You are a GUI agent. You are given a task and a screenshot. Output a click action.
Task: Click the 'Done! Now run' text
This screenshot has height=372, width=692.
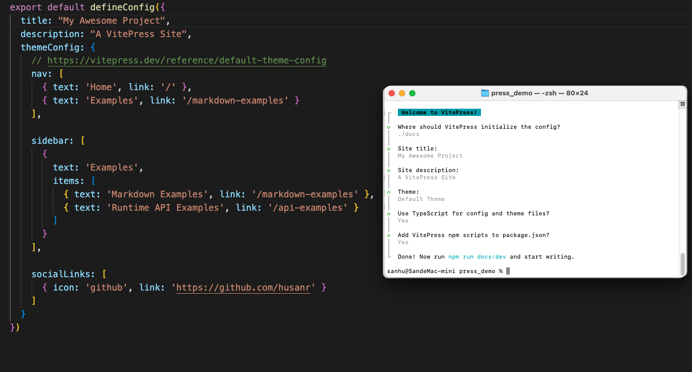[421, 257]
